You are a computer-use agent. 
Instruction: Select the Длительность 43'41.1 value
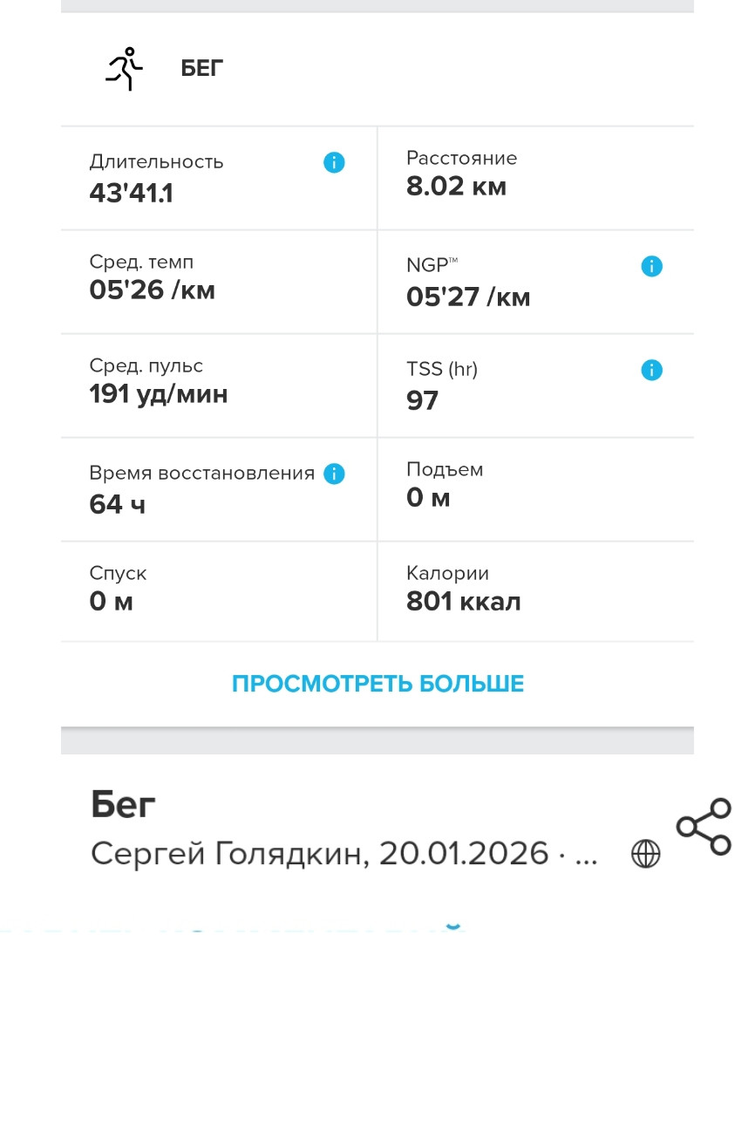(131, 193)
